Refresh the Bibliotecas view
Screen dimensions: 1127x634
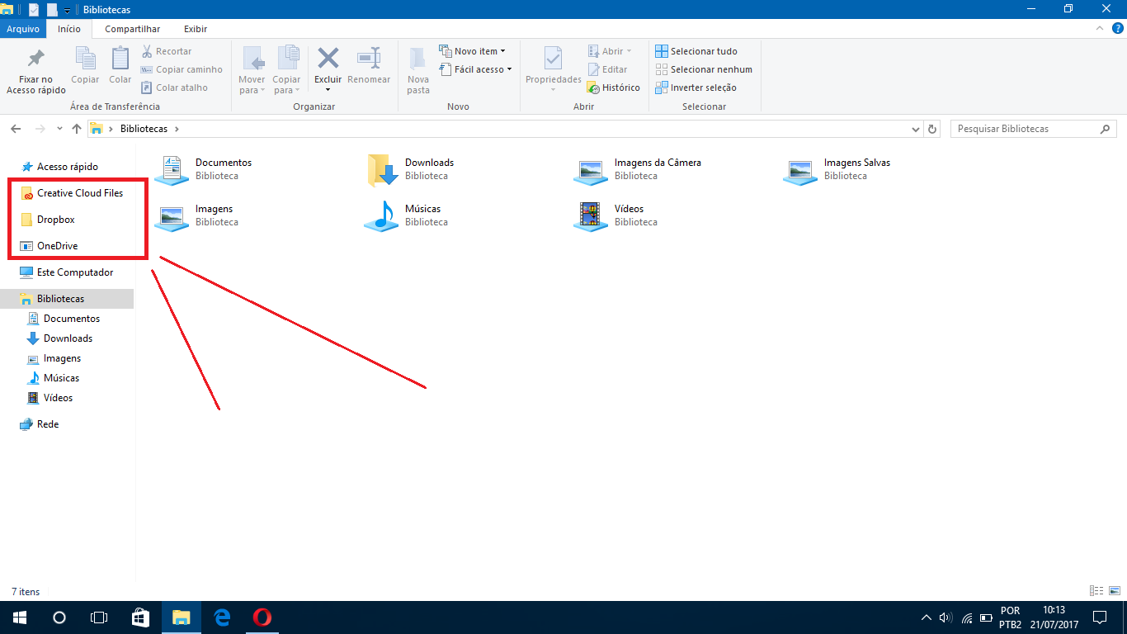(933, 130)
